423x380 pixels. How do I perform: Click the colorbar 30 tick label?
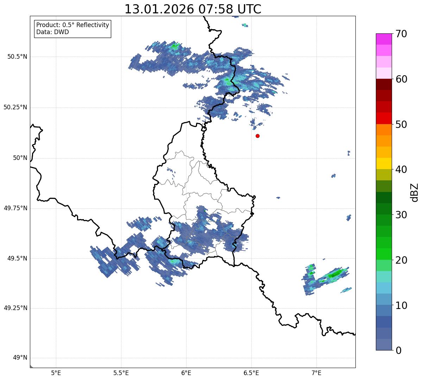(401, 215)
